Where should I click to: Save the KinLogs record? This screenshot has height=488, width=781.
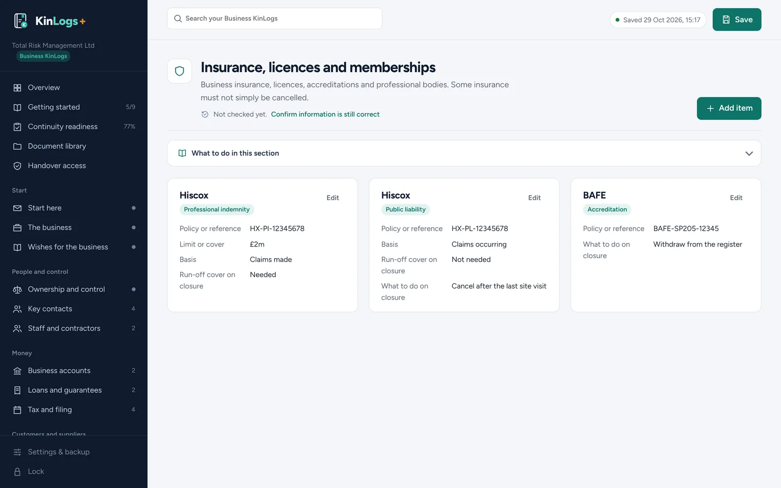[737, 20]
